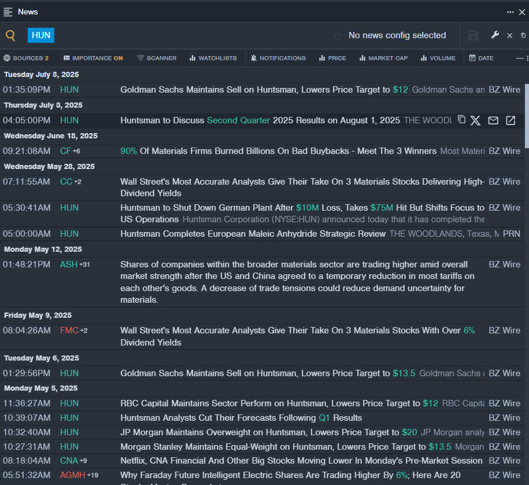Click 01:35:09PM timestamp
Viewport: 529px width, 485px height.
[x=27, y=90]
